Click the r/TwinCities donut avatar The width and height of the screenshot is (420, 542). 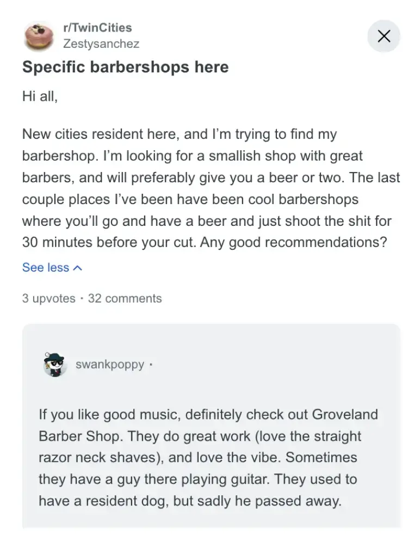[38, 36]
